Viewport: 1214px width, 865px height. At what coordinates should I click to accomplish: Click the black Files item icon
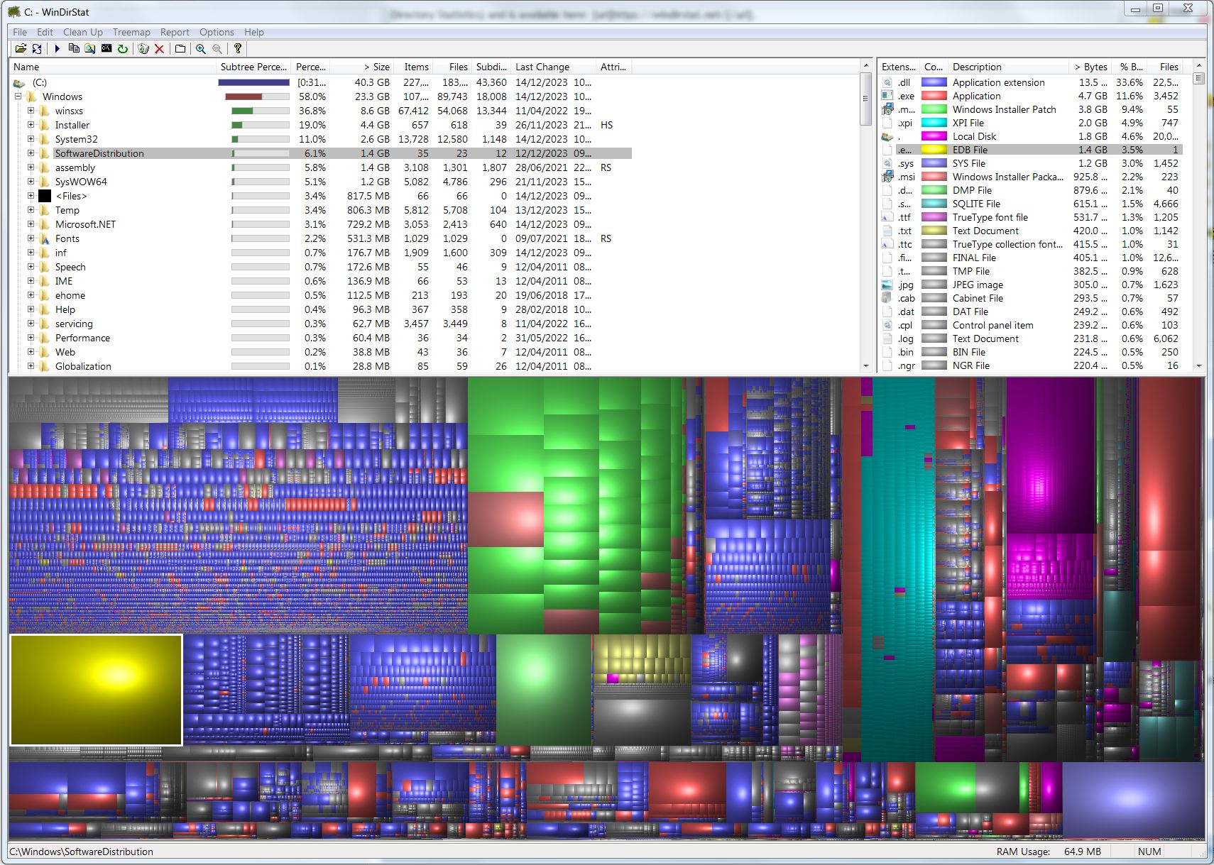pos(45,196)
